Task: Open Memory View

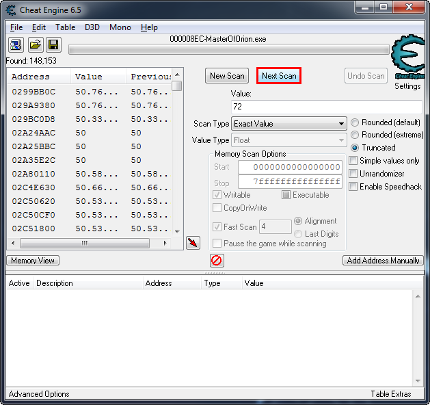Action: tap(33, 261)
